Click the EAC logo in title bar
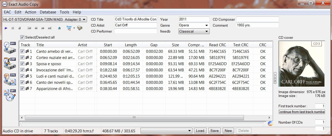 (5, 4)
